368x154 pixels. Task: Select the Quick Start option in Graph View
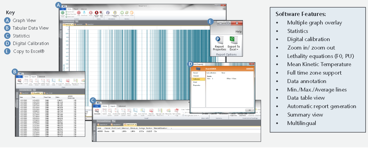click(x=70, y=11)
